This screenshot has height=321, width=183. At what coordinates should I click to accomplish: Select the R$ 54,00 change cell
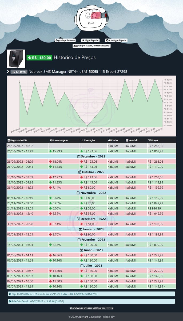tap(93, 224)
